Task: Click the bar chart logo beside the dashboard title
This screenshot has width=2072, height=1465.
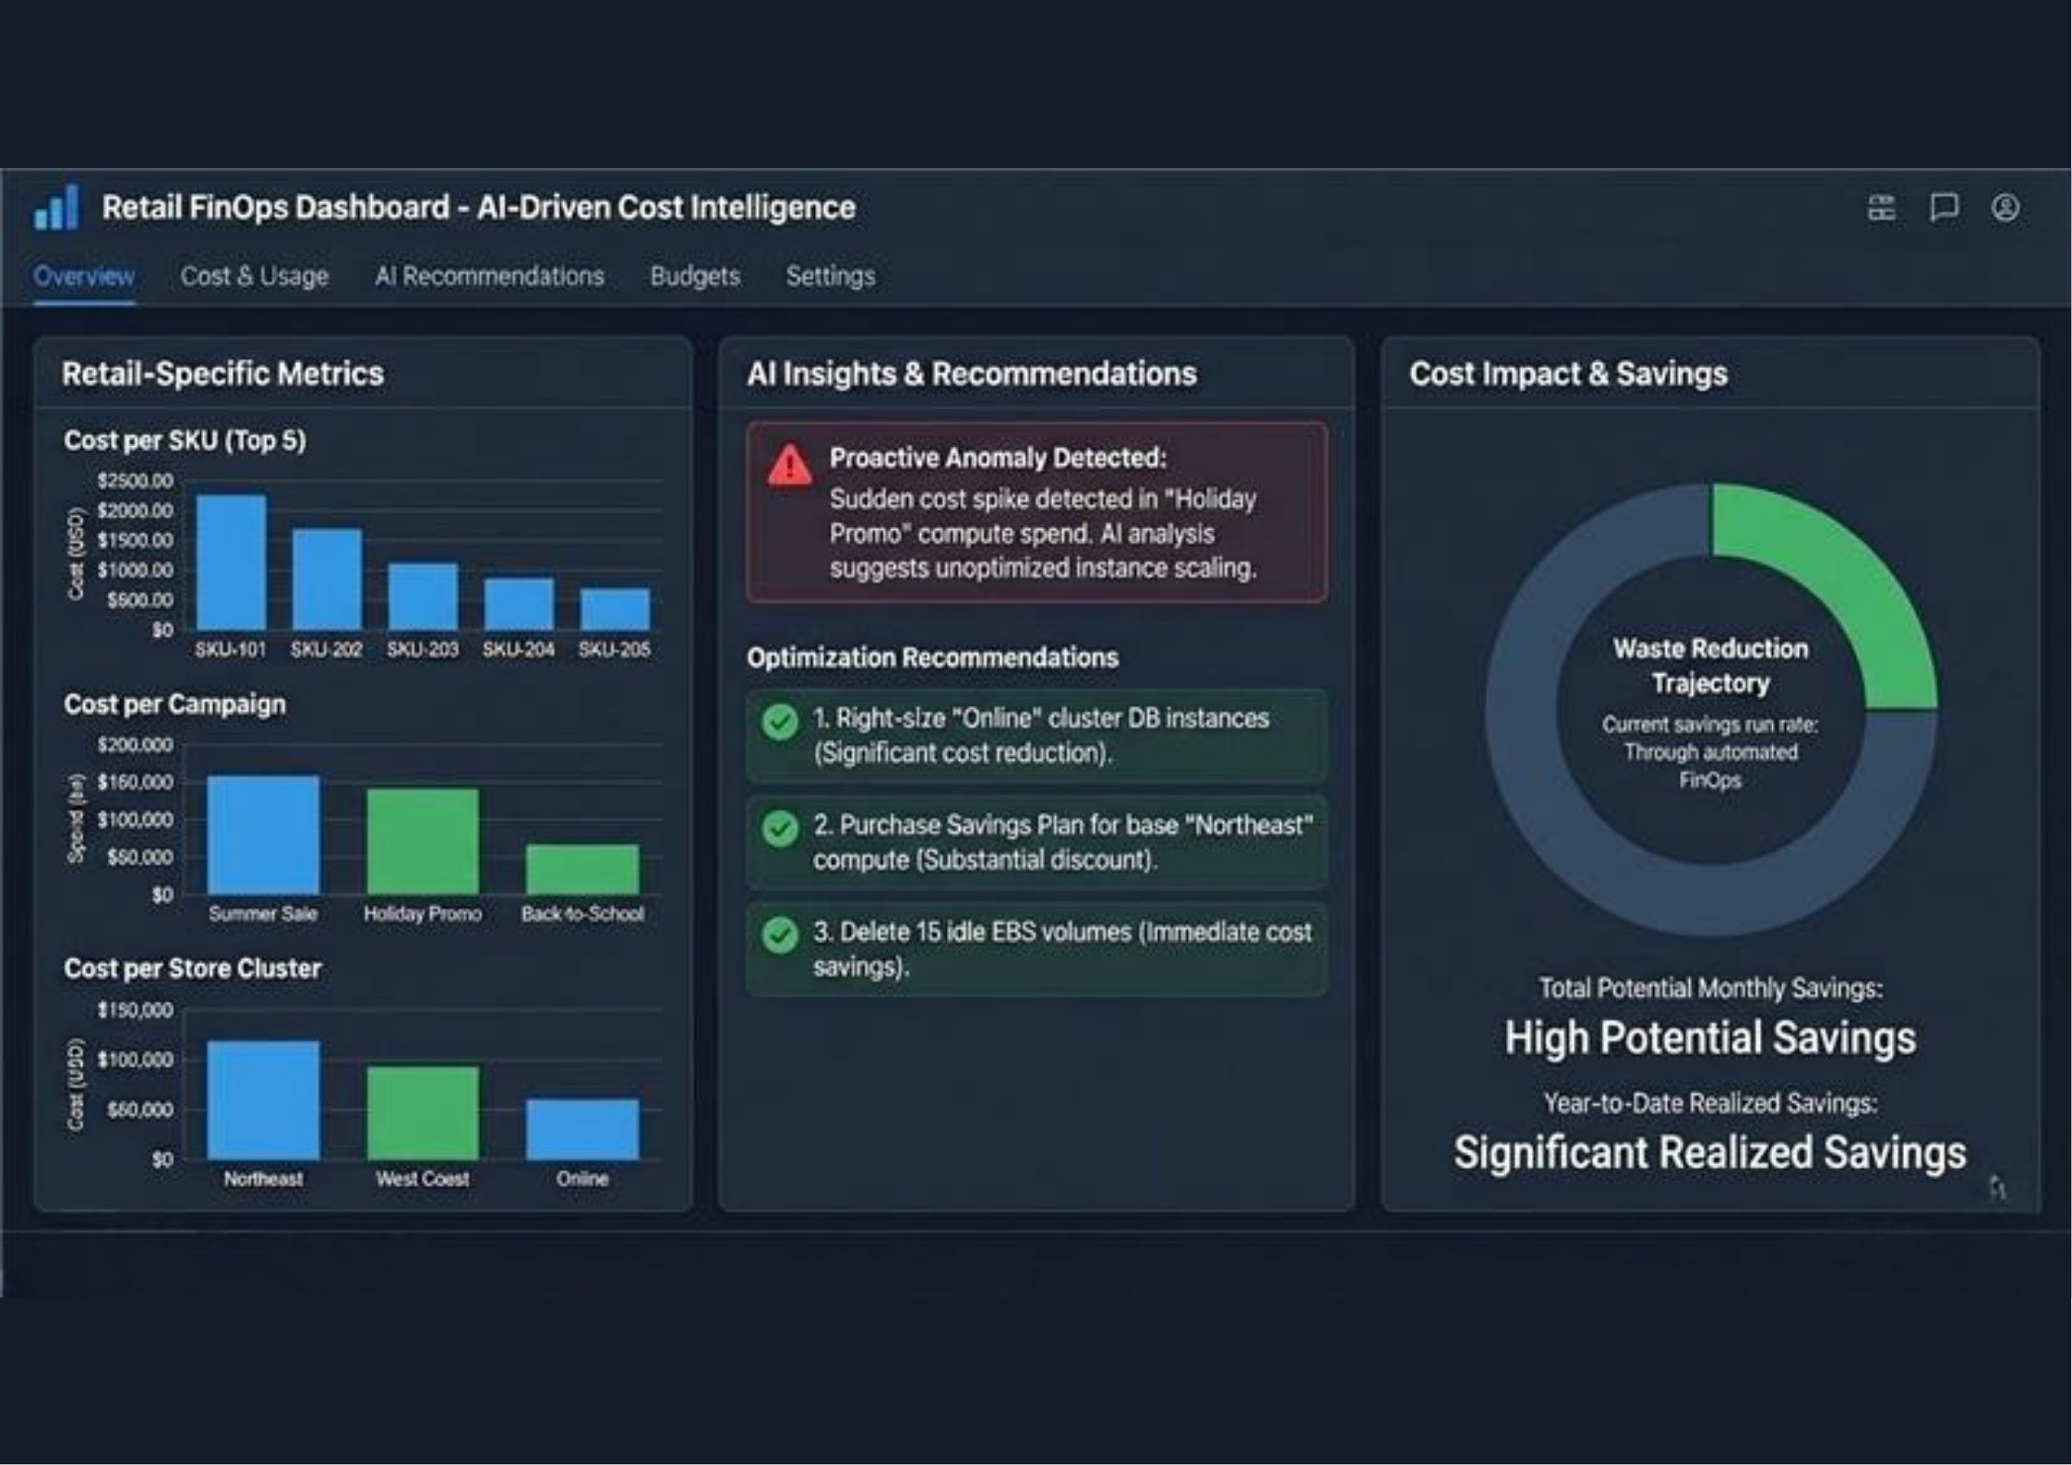Action: tap(57, 209)
